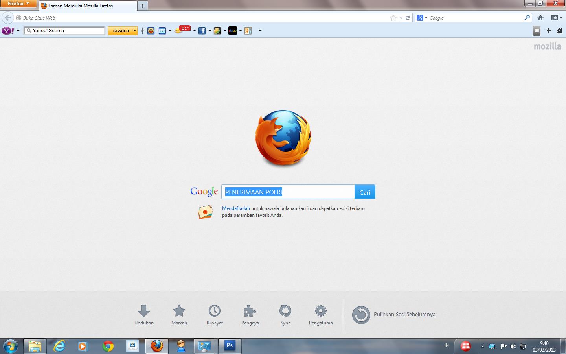Reload the page with the refresh icon
The height and width of the screenshot is (354, 566).
pos(408,18)
